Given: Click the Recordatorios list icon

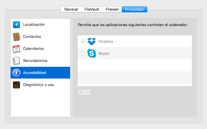Looking at the screenshot, I should coord(16,61).
